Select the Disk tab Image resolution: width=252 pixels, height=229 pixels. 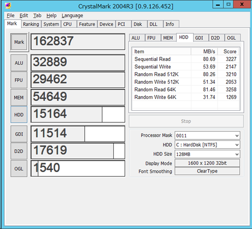coord(138,24)
